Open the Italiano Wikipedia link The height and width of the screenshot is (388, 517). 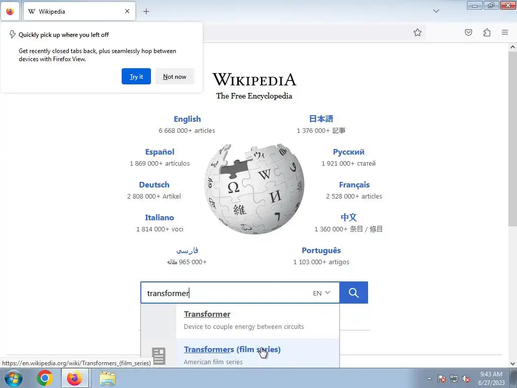coord(159,218)
